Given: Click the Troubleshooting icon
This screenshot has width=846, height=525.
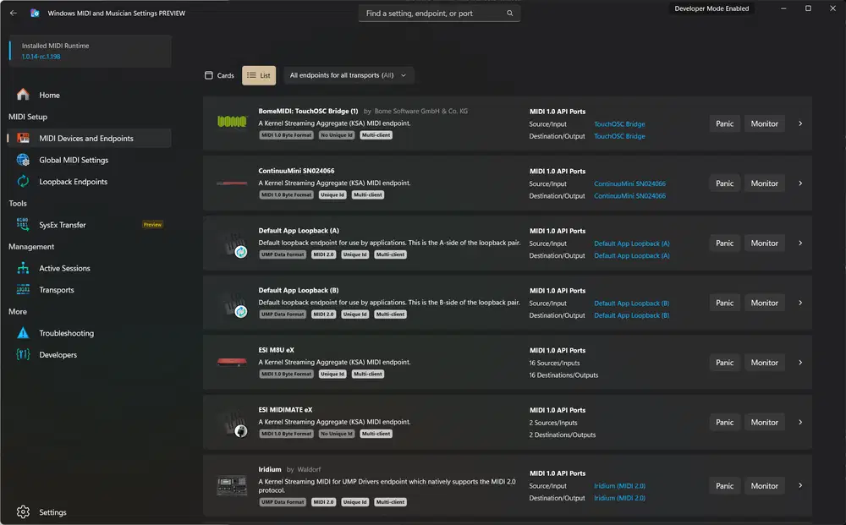Looking at the screenshot, I should point(23,333).
